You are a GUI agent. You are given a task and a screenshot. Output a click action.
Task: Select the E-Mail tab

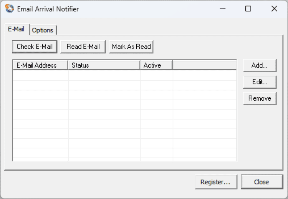tap(17, 29)
